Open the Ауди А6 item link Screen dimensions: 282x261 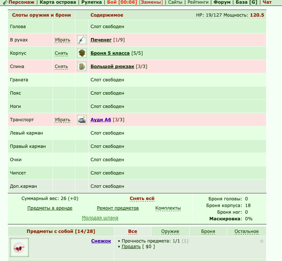coord(101,120)
